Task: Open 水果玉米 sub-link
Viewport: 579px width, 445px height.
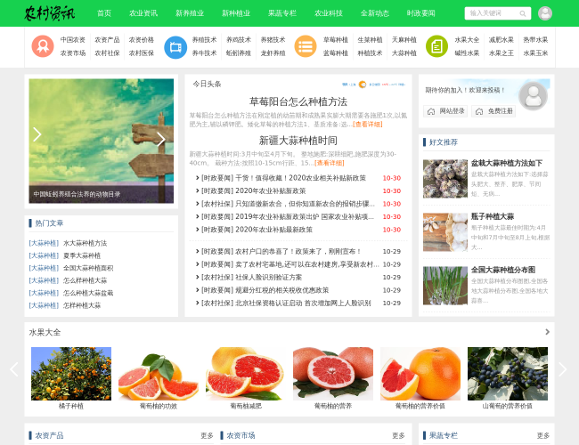Action: point(535,53)
